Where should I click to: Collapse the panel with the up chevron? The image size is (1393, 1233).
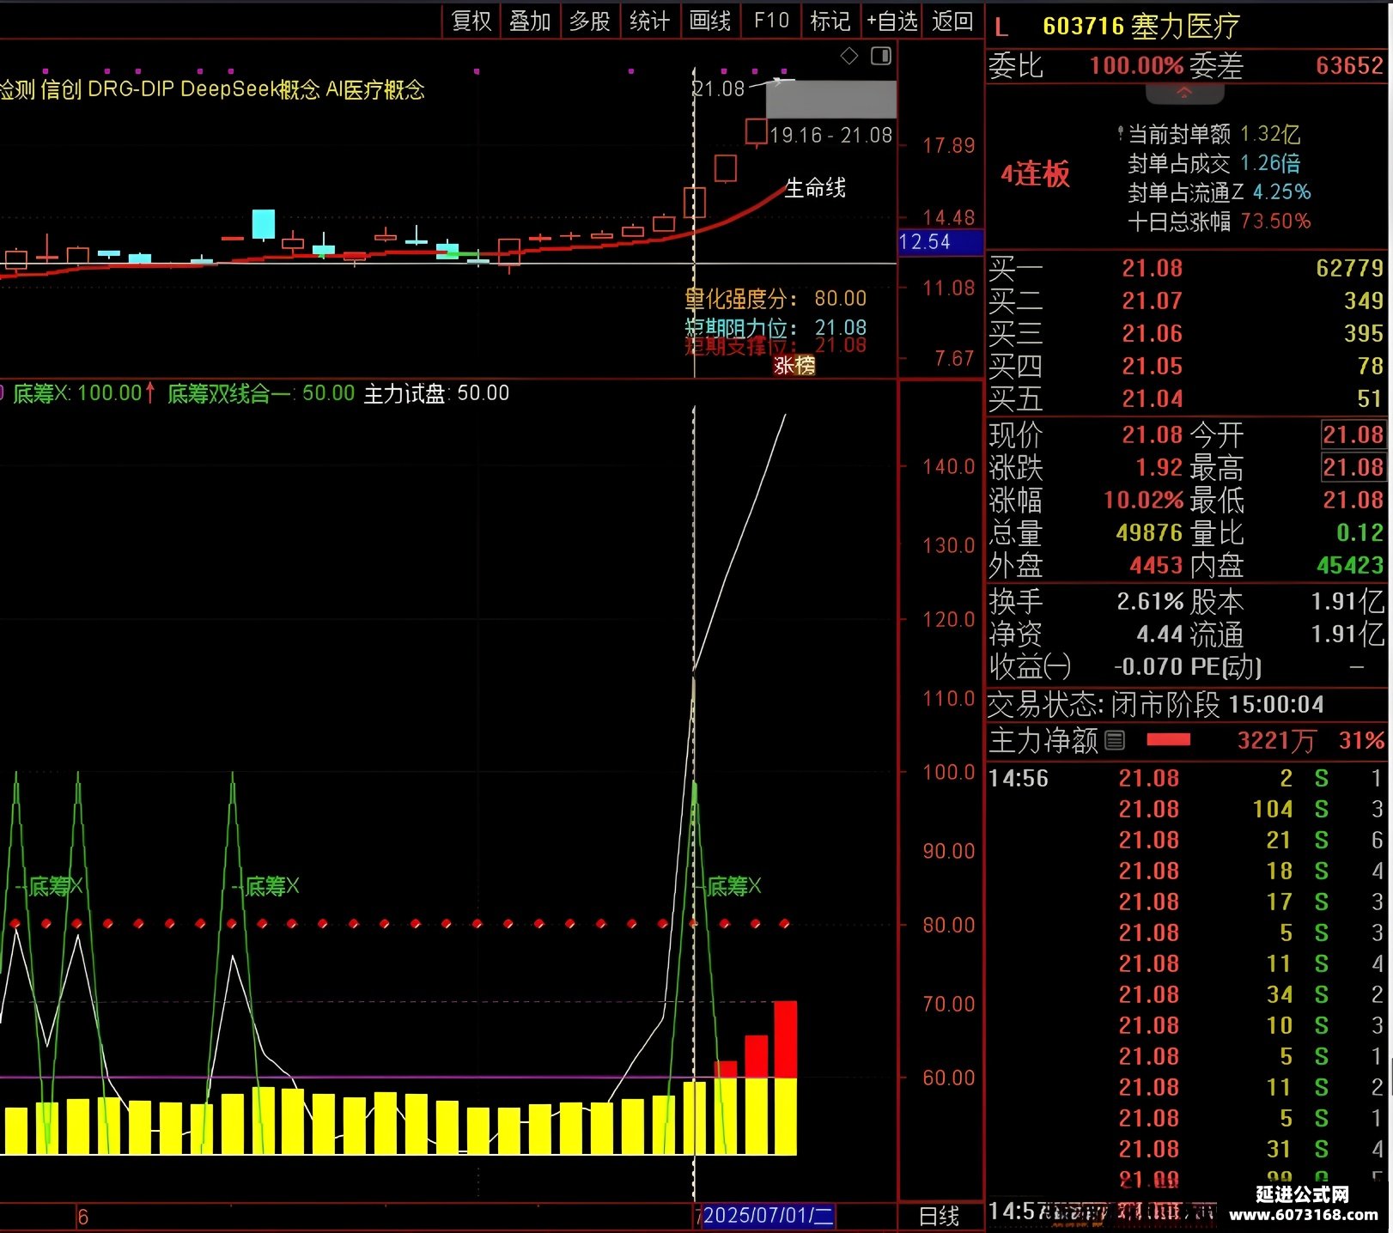(1184, 93)
